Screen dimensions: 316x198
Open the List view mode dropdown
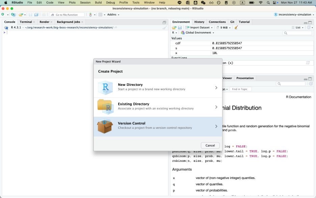pyautogui.click(x=298, y=27)
